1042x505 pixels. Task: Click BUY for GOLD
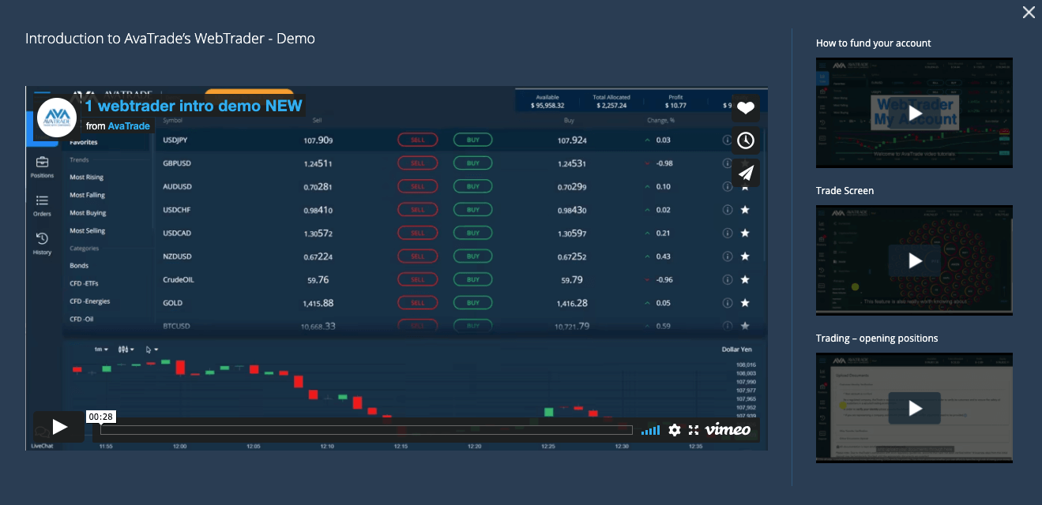(x=472, y=303)
